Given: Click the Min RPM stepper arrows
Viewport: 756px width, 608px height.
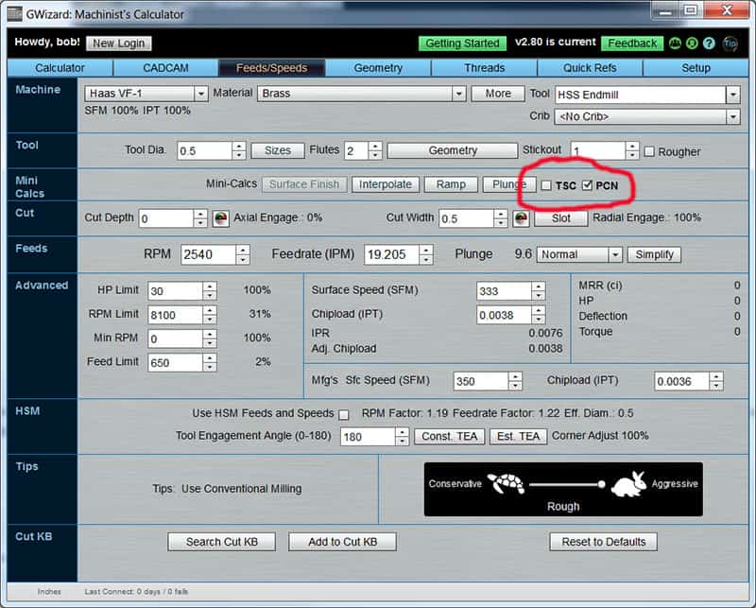Looking at the screenshot, I should [x=209, y=339].
